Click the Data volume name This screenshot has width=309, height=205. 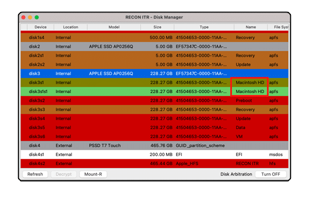tap(241, 128)
